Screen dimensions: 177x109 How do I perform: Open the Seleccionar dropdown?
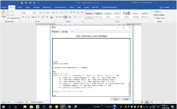(160, 18)
